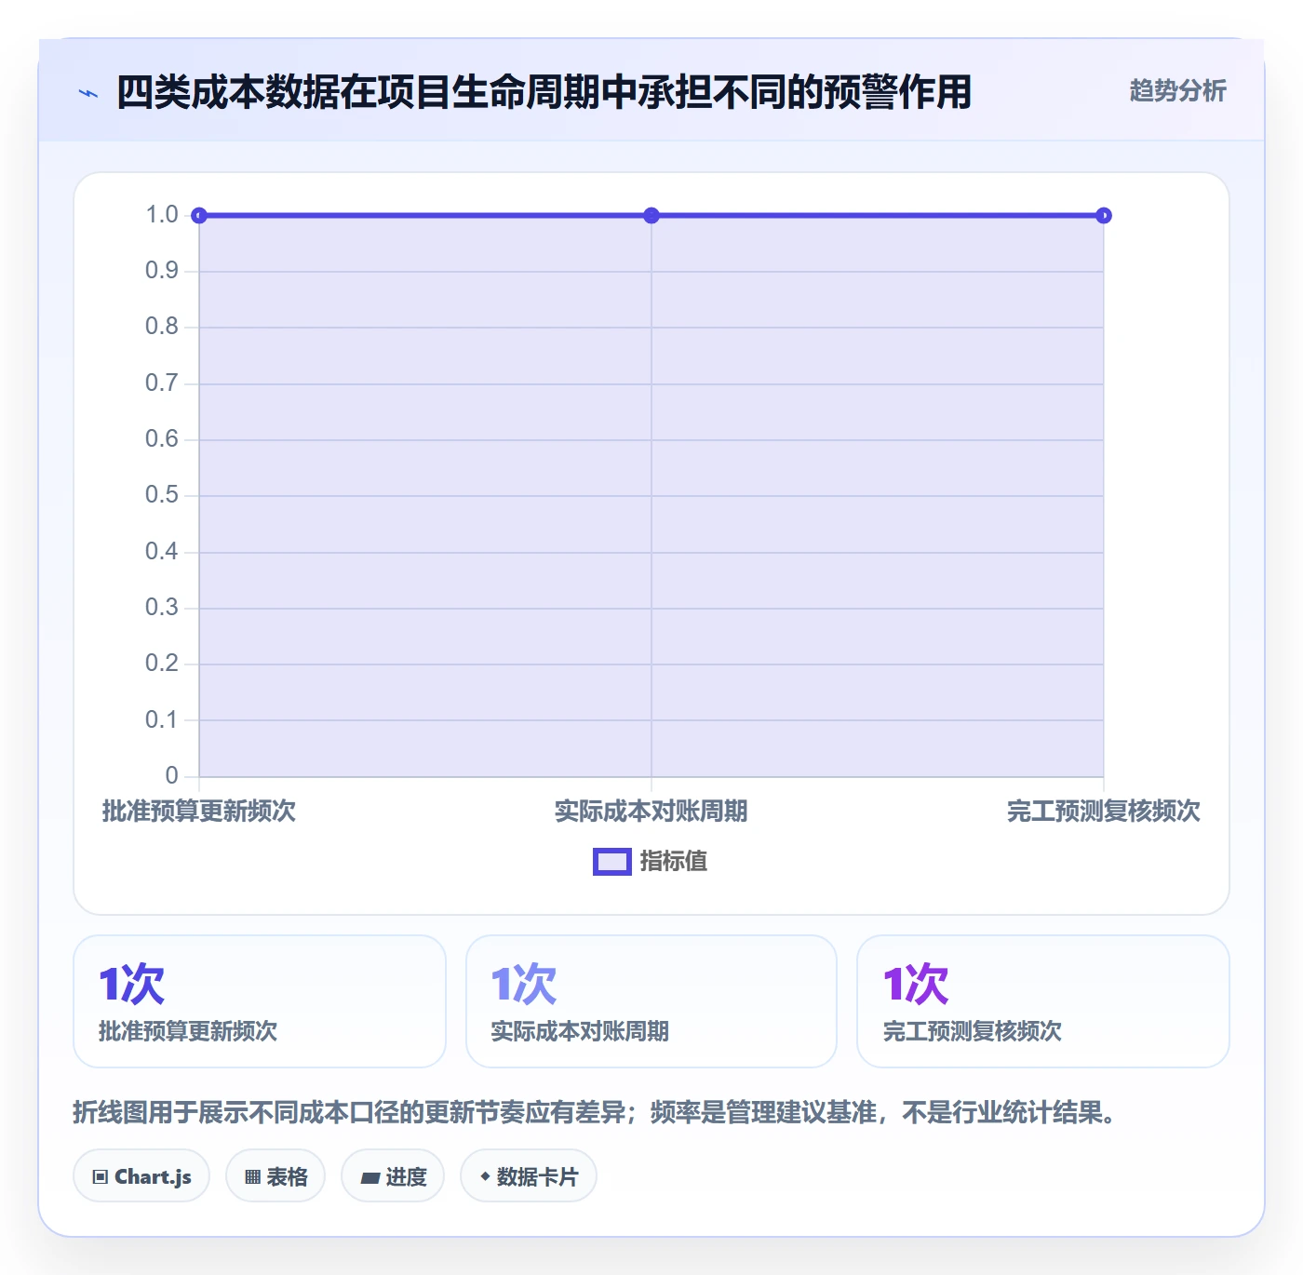Click the grid icon in 表格 chip
Screen dimensions: 1303x1275
(x=252, y=1177)
